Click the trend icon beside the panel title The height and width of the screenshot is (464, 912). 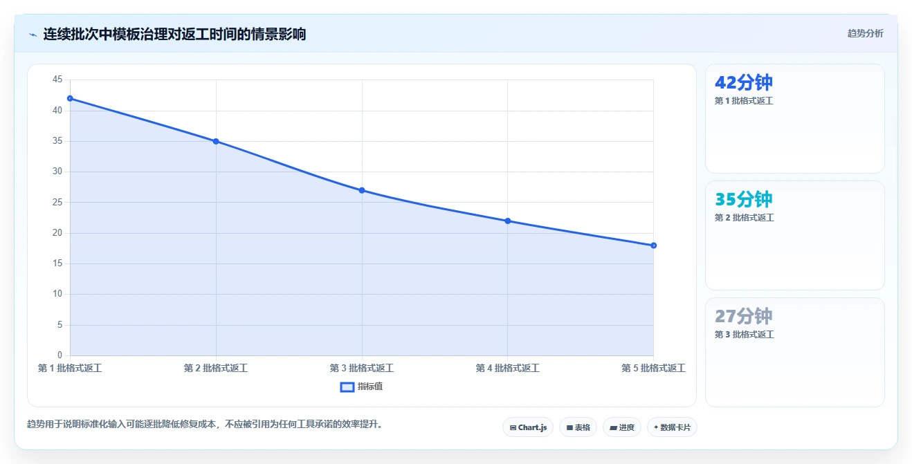(33, 35)
